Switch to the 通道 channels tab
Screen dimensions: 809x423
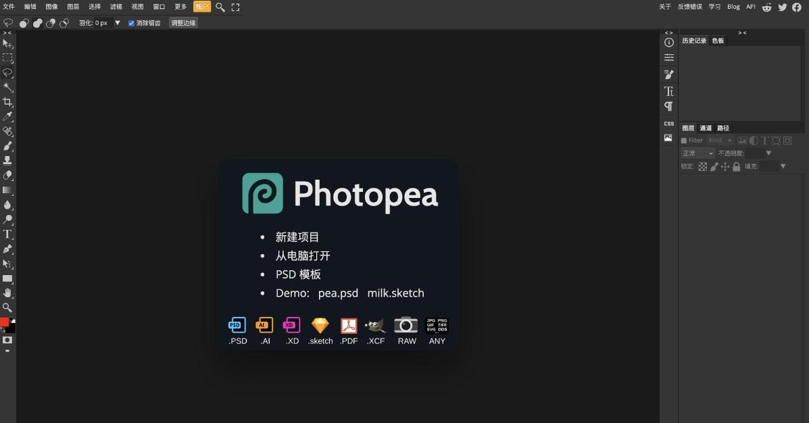click(x=706, y=128)
